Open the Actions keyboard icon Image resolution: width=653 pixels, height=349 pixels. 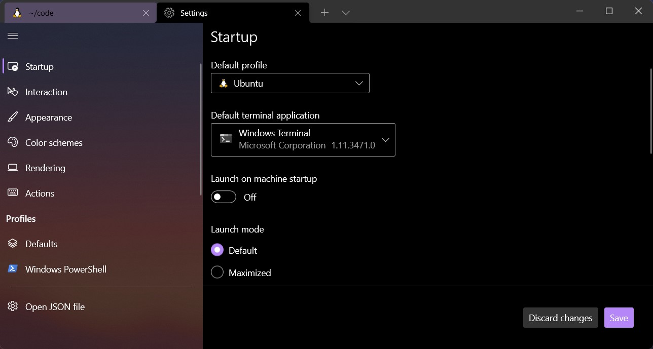(x=12, y=193)
